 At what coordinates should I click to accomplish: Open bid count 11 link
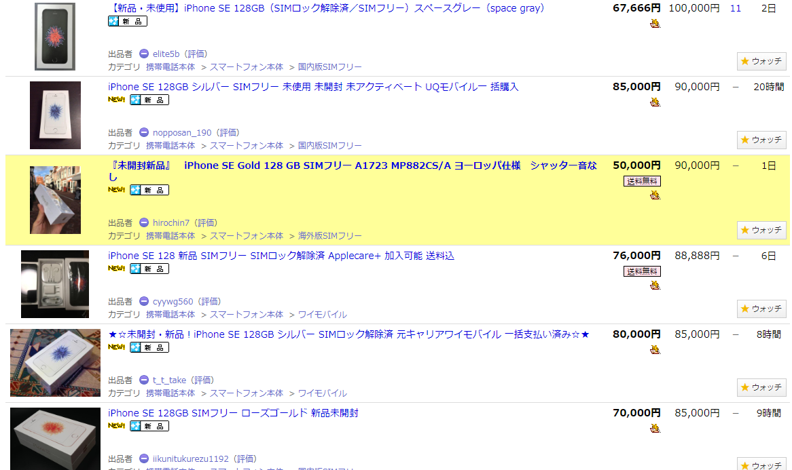click(x=736, y=8)
